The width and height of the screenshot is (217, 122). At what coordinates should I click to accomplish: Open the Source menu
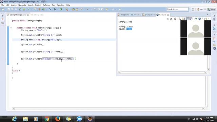14,5
